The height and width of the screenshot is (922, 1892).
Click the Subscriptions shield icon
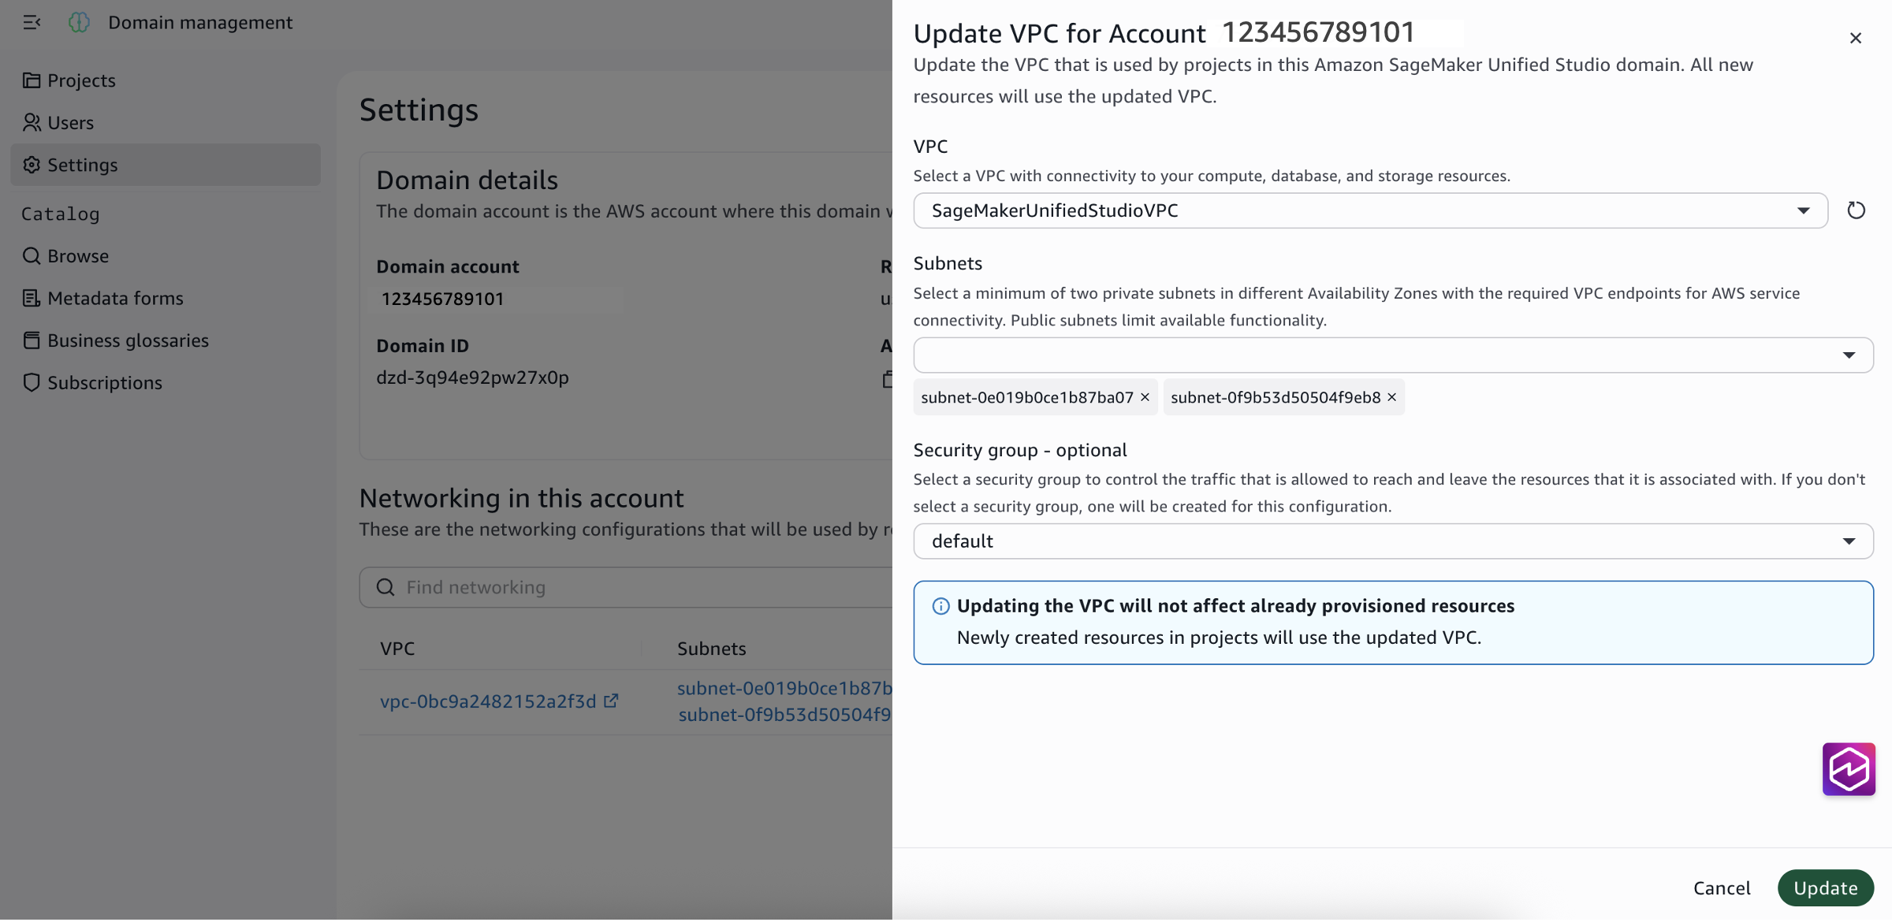point(32,383)
